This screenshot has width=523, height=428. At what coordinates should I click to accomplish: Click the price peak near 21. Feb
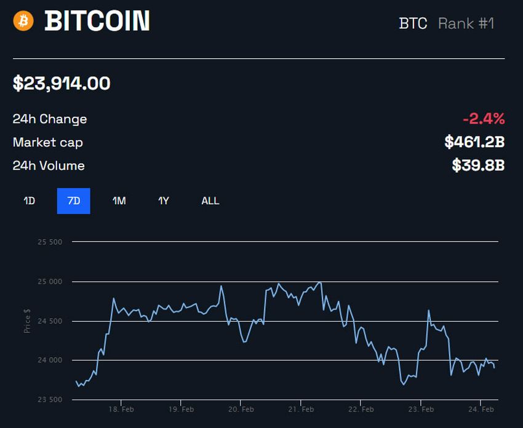318,283
